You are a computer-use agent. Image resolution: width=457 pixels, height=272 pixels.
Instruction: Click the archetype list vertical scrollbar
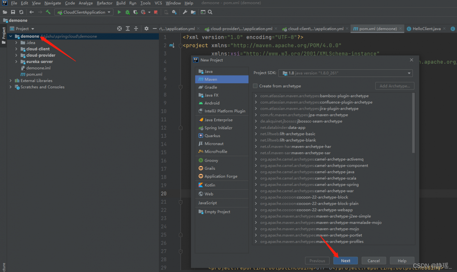(x=414, y=123)
